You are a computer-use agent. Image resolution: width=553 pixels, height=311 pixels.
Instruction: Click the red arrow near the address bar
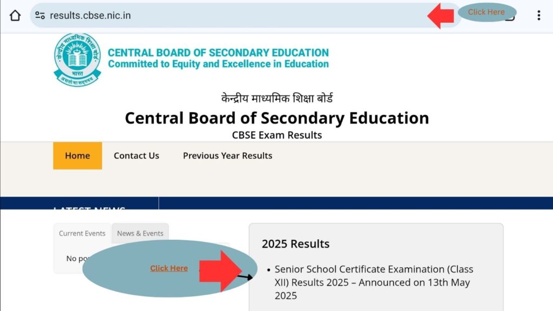(441, 16)
